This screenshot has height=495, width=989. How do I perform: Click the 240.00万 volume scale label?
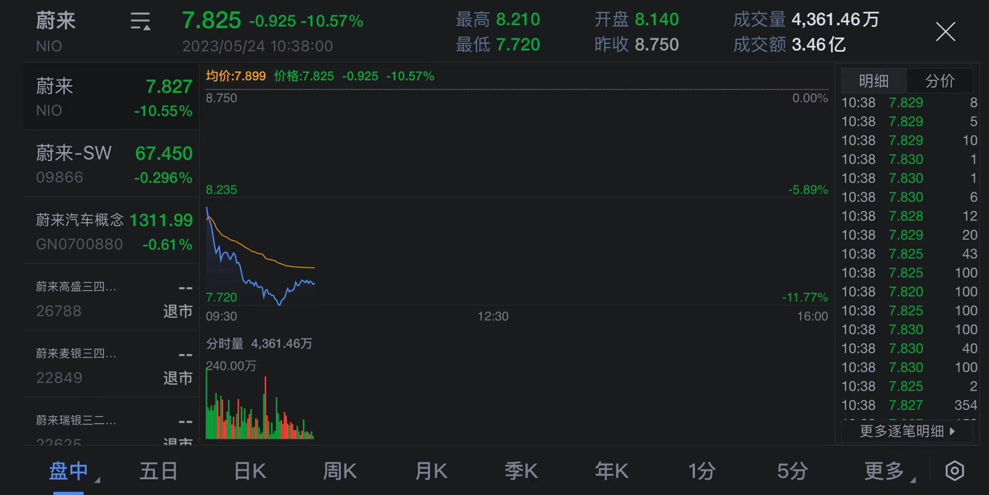(232, 366)
